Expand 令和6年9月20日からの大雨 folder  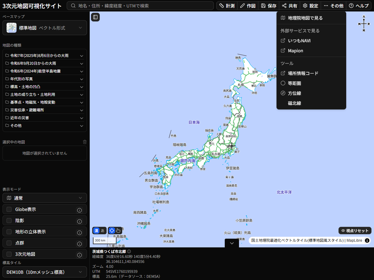click(45, 63)
